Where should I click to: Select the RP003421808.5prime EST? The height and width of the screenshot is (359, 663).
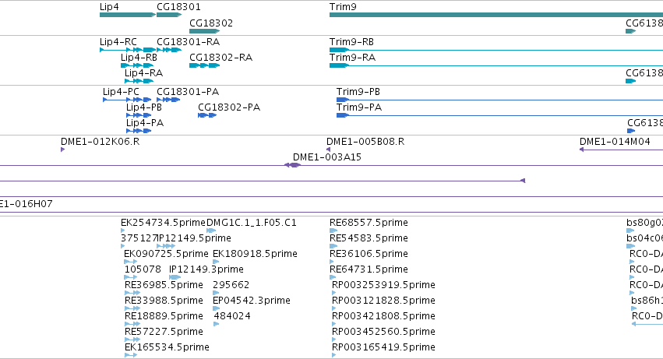[x=334, y=324]
